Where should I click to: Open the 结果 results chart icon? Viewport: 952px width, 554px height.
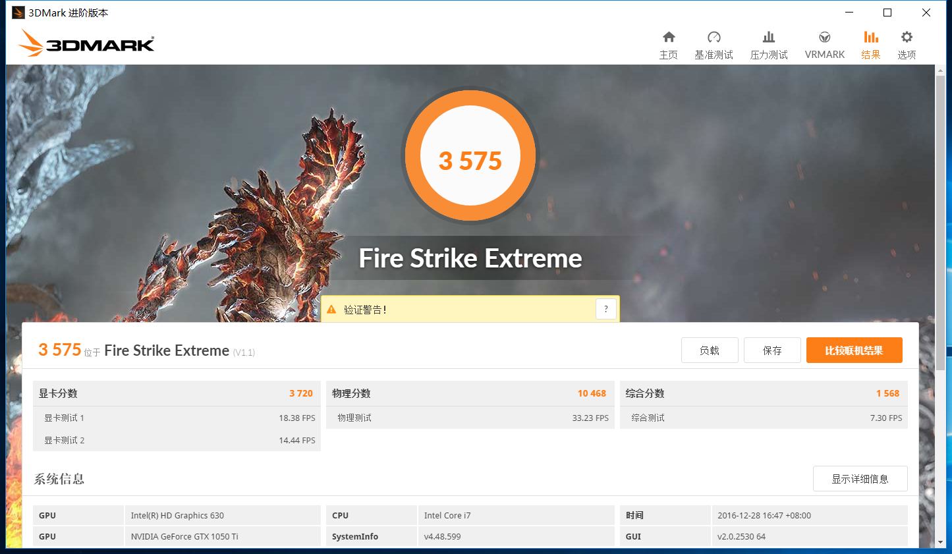871,37
